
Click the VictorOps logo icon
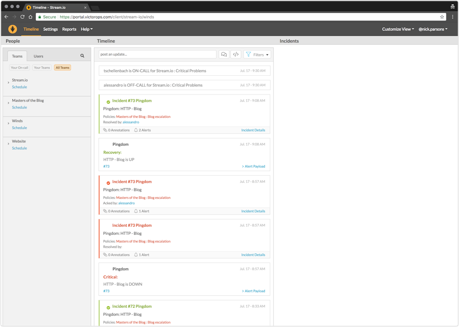click(13, 29)
